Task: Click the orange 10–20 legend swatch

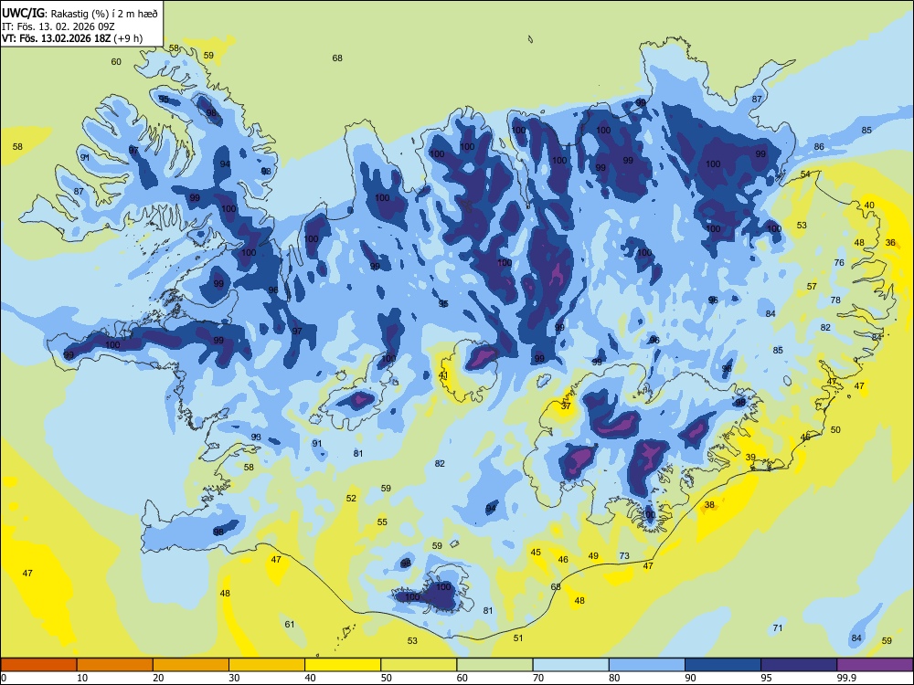Action: (115, 665)
